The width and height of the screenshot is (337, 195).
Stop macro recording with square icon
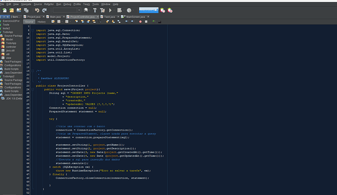(x=146, y=22)
